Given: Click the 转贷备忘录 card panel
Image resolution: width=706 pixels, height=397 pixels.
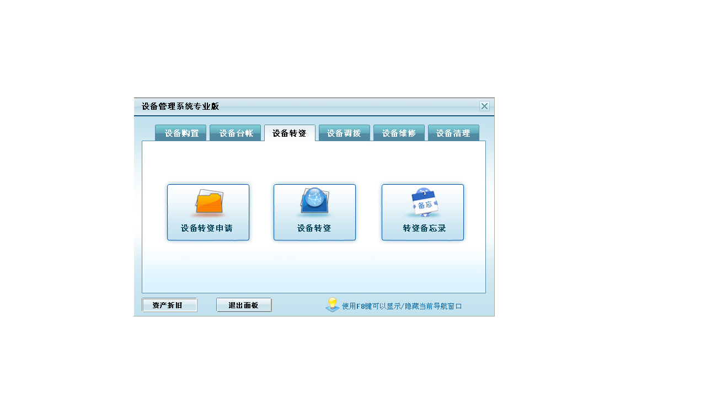Looking at the screenshot, I should point(422,212).
